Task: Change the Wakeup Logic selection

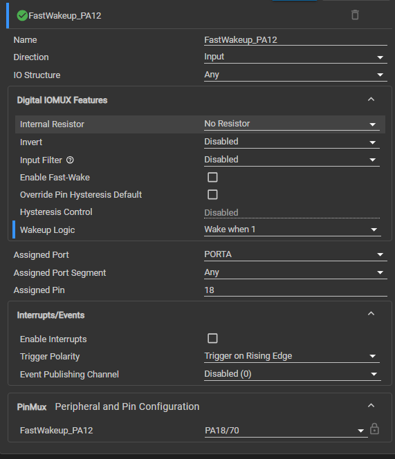Action: click(x=293, y=230)
